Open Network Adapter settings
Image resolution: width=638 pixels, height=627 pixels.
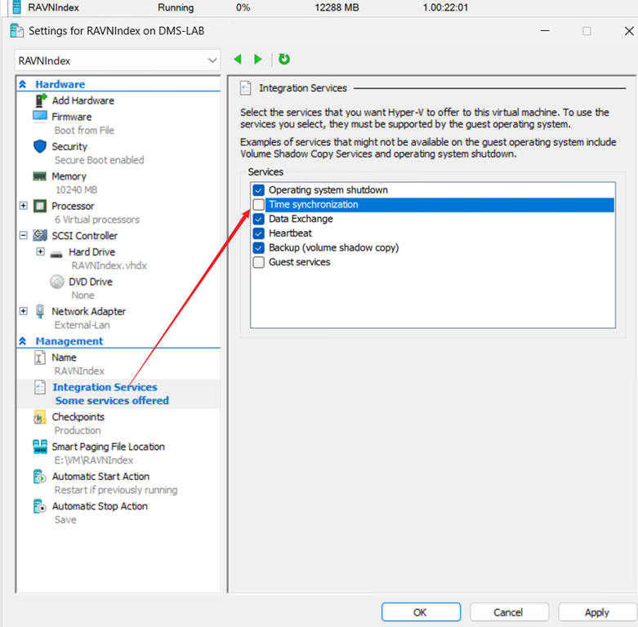click(x=89, y=312)
